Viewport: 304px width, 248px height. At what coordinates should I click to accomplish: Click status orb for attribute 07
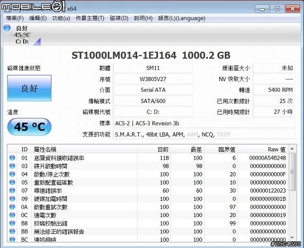point(12,190)
